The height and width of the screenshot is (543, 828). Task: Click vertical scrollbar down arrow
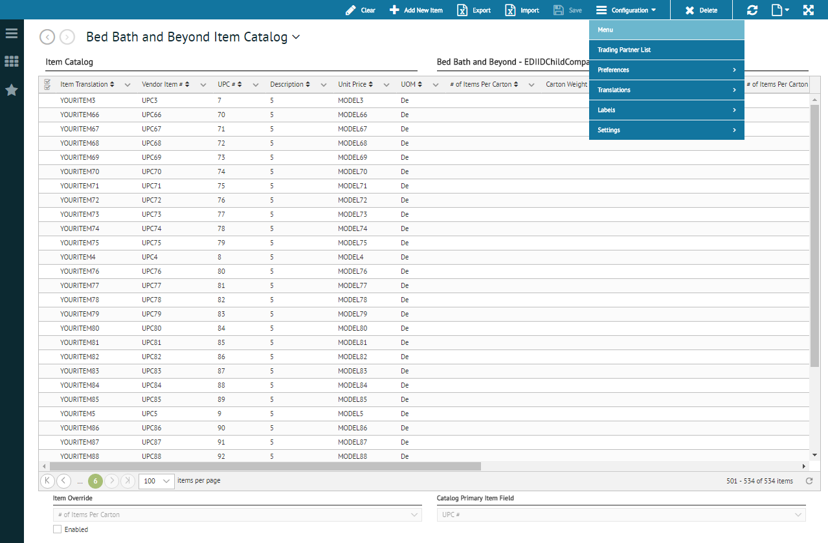click(815, 455)
